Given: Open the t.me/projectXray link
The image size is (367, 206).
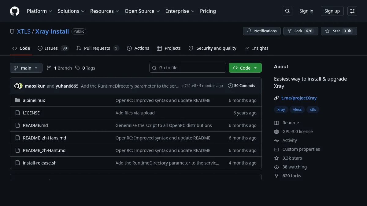Looking at the screenshot, I should [x=299, y=98].
